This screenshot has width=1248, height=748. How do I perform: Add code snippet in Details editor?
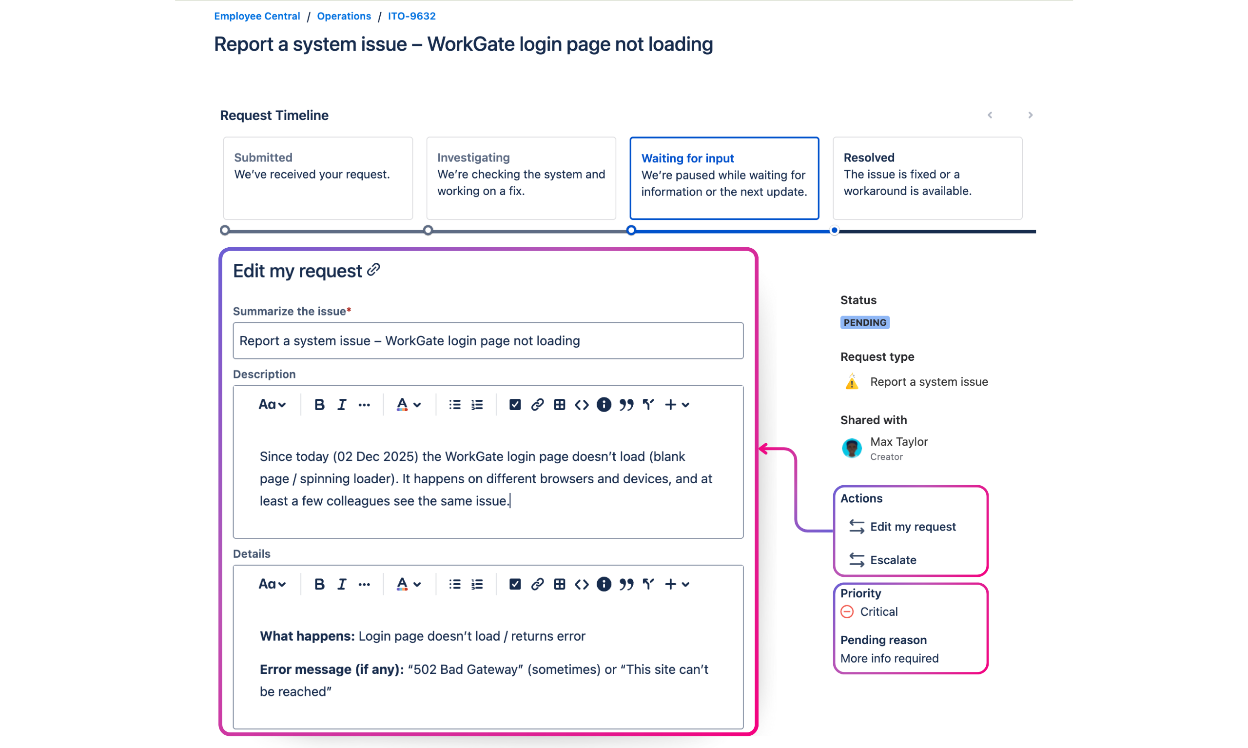(582, 584)
